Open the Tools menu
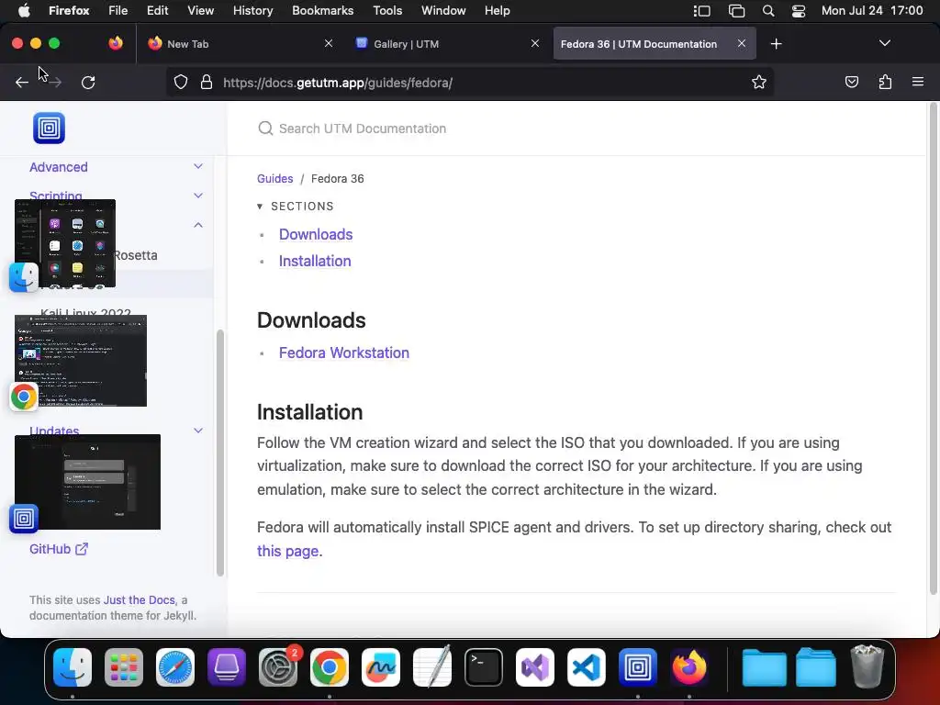The image size is (940, 705). 387,11
